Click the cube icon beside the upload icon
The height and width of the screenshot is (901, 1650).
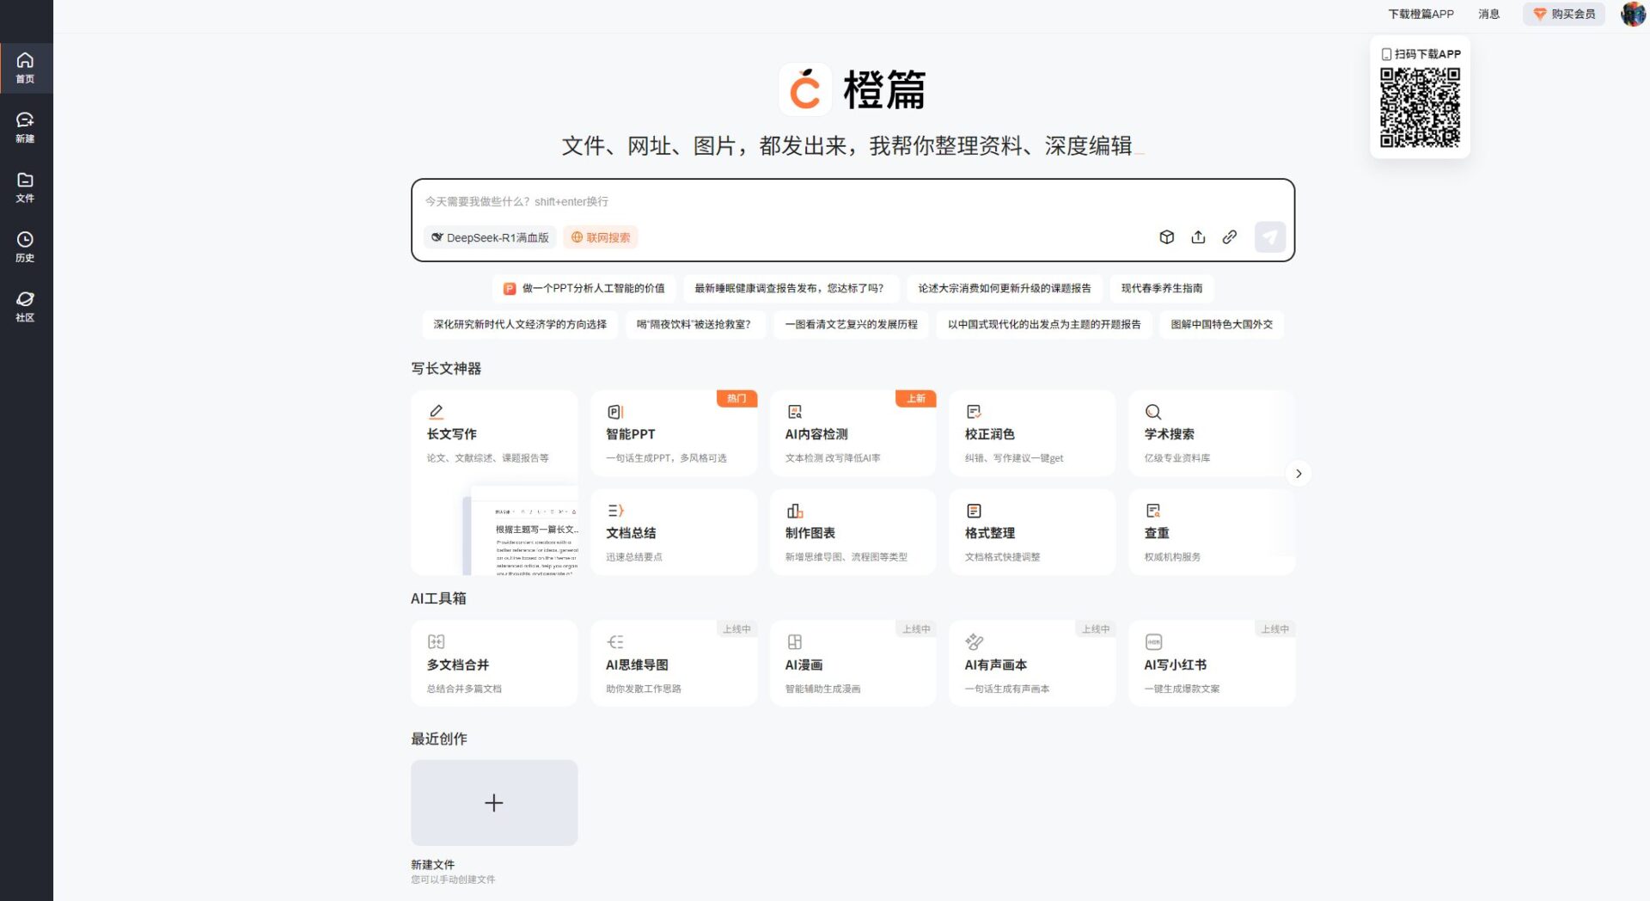(x=1167, y=236)
